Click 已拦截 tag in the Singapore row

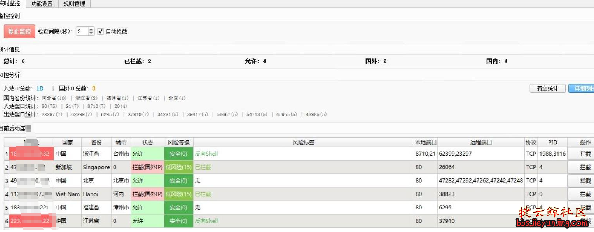203,167
